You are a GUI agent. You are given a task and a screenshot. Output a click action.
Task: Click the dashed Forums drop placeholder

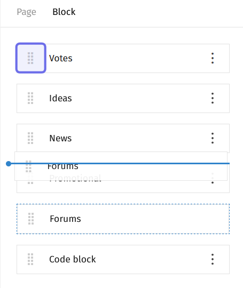[123, 219]
